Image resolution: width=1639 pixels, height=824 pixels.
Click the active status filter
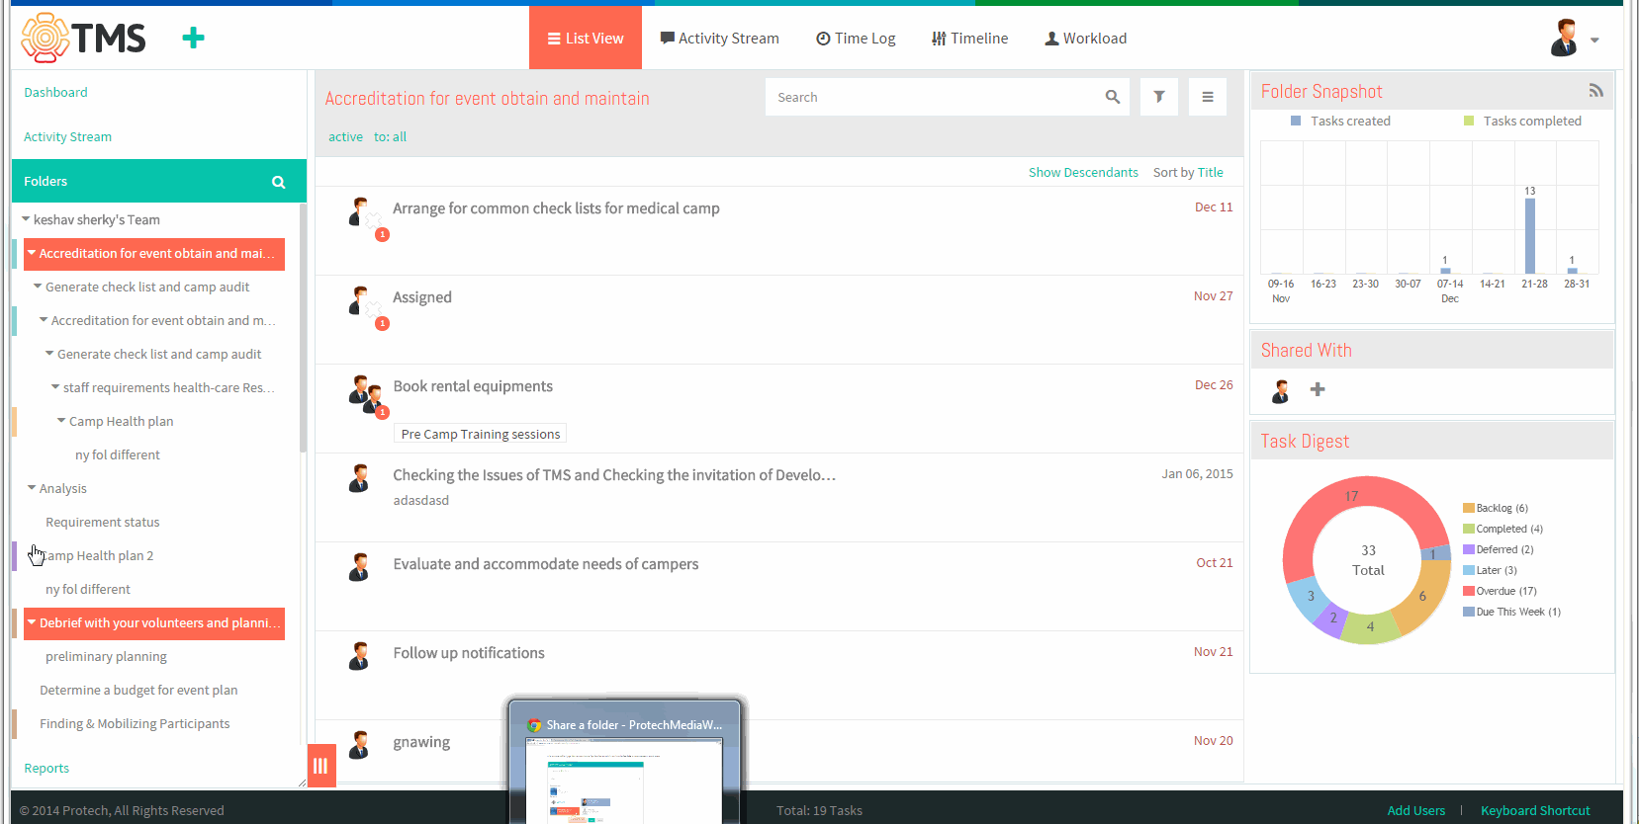click(345, 136)
